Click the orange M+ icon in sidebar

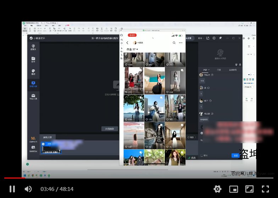click(x=33, y=138)
